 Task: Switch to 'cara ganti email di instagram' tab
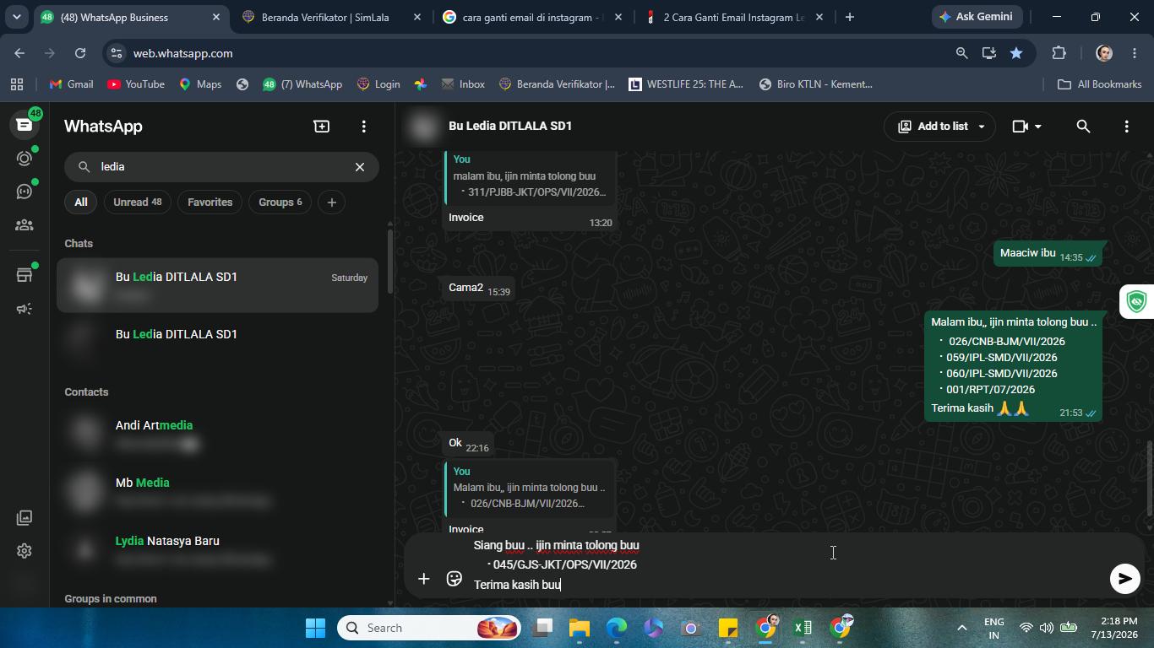click(x=532, y=17)
